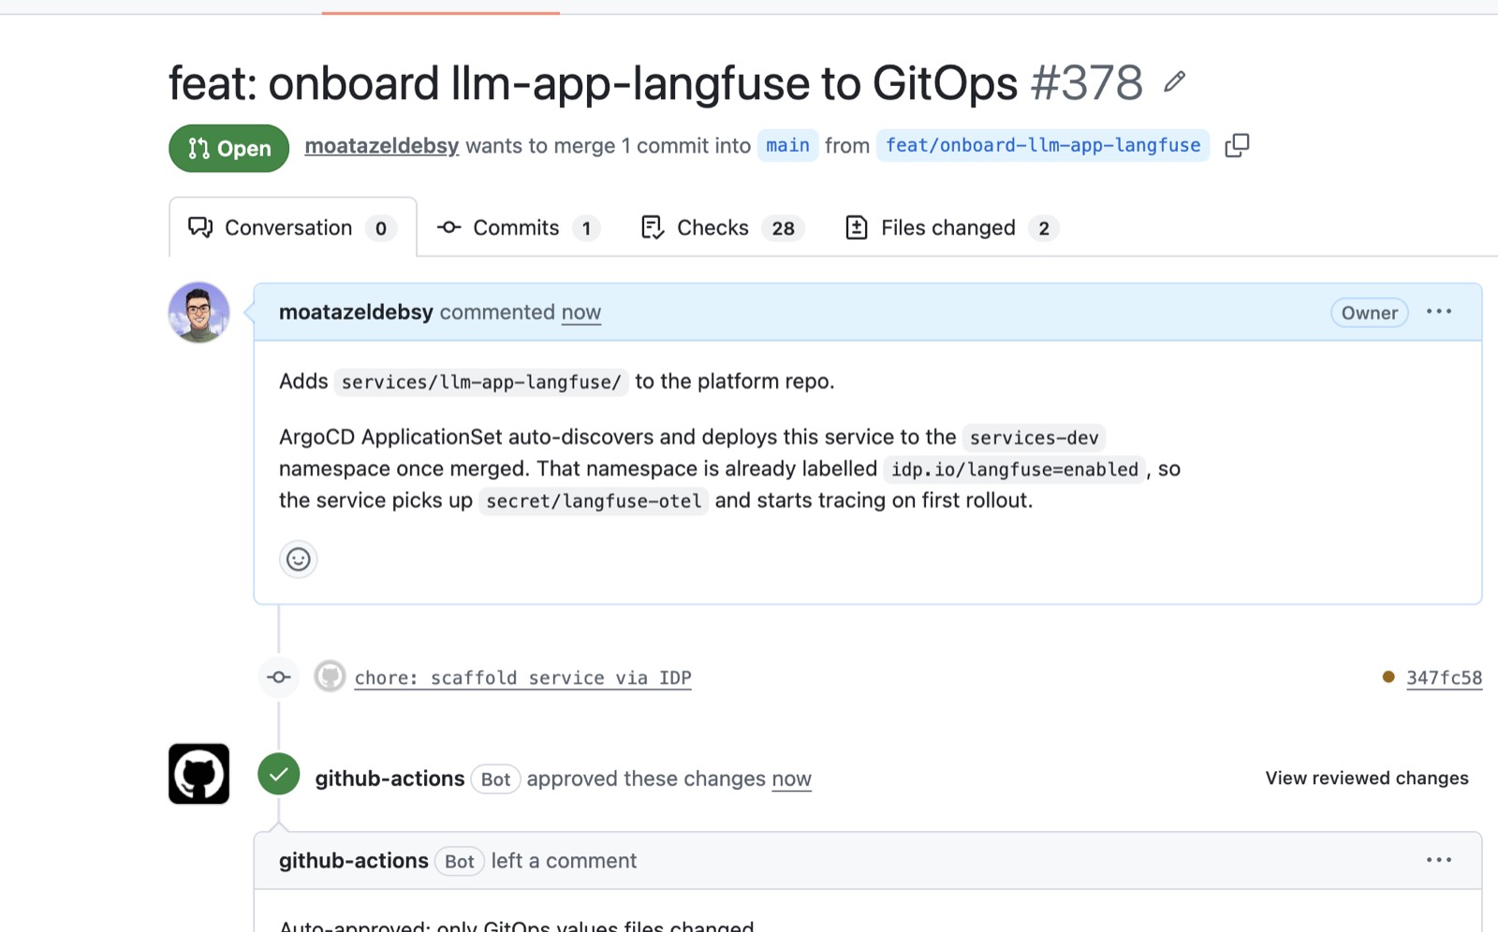This screenshot has height=932, width=1498.
Task: Click the 'services/llm-app-langfuse/' code text
Action: (x=481, y=382)
